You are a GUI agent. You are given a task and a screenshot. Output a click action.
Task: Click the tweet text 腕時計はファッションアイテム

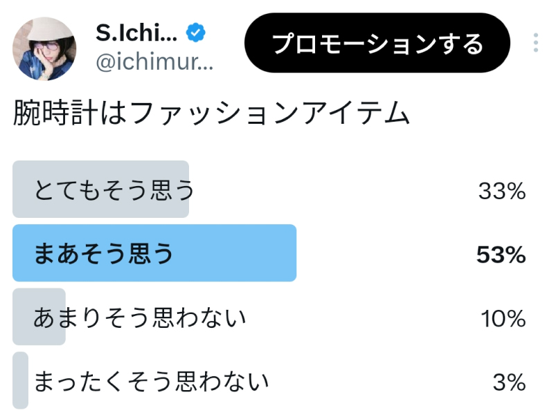(x=212, y=114)
